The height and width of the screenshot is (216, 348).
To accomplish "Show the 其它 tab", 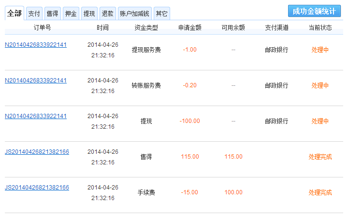I will click(161, 13).
